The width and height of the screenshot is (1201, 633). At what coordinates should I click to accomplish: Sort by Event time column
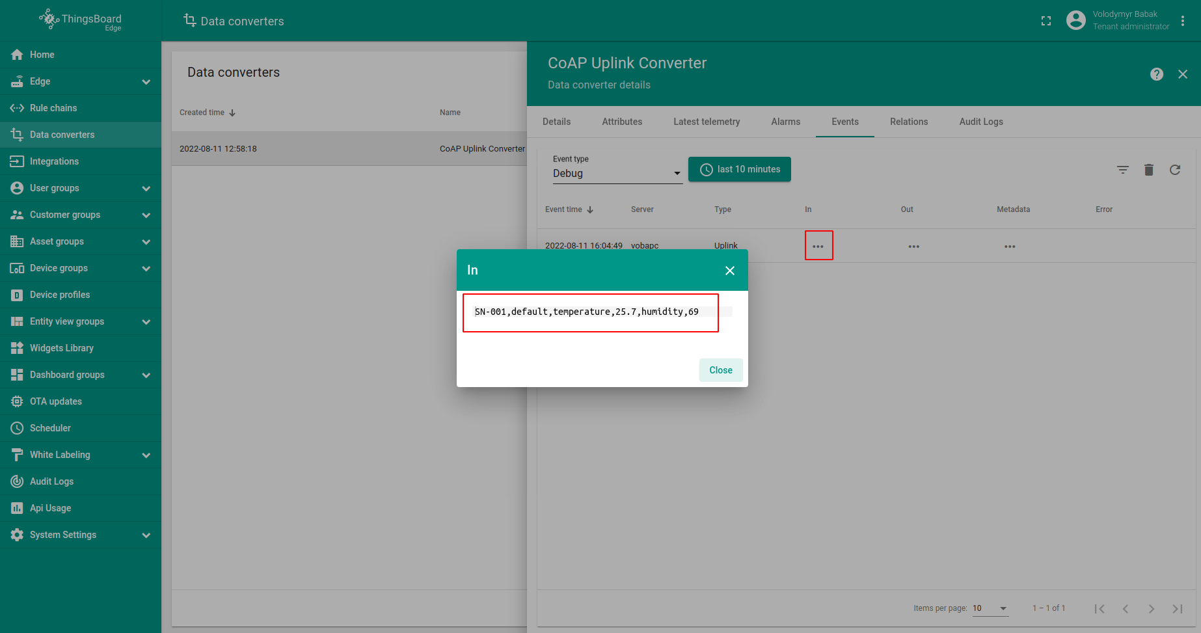(569, 209)
